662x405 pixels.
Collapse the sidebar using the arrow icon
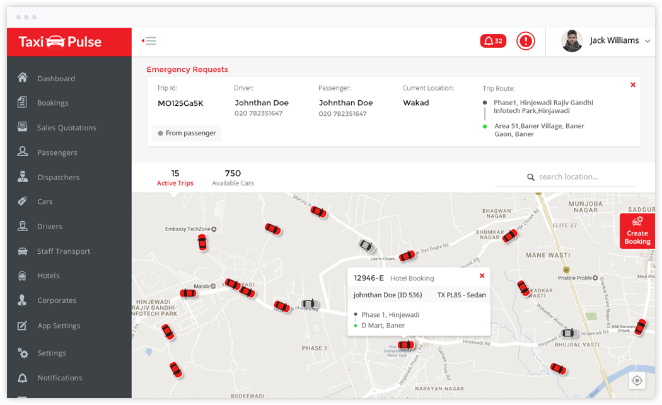(x=149, y=40)
